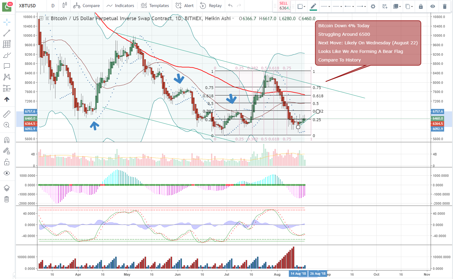The width and height of the screenshot is (453, 279).
Task: Expand the chart legend dropdown arrow after Heikin Ashi
Action: click(233, 18)
